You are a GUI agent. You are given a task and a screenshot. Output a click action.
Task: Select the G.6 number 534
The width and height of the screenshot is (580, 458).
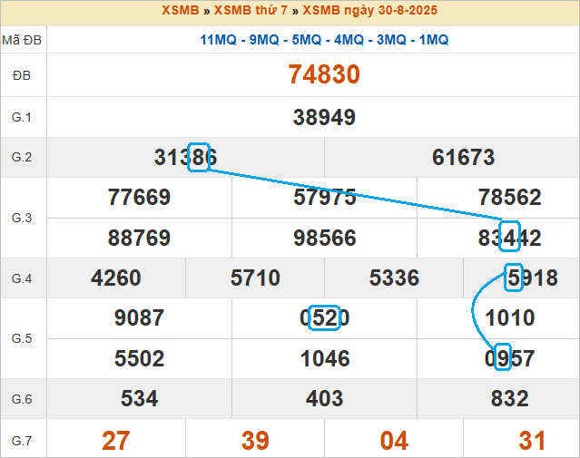[139, 398]
